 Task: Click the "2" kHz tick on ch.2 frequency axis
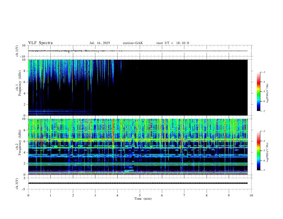(x=25, y=164)
